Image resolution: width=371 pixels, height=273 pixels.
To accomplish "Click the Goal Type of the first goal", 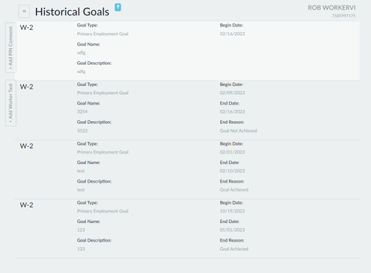I will pos(102,34).
